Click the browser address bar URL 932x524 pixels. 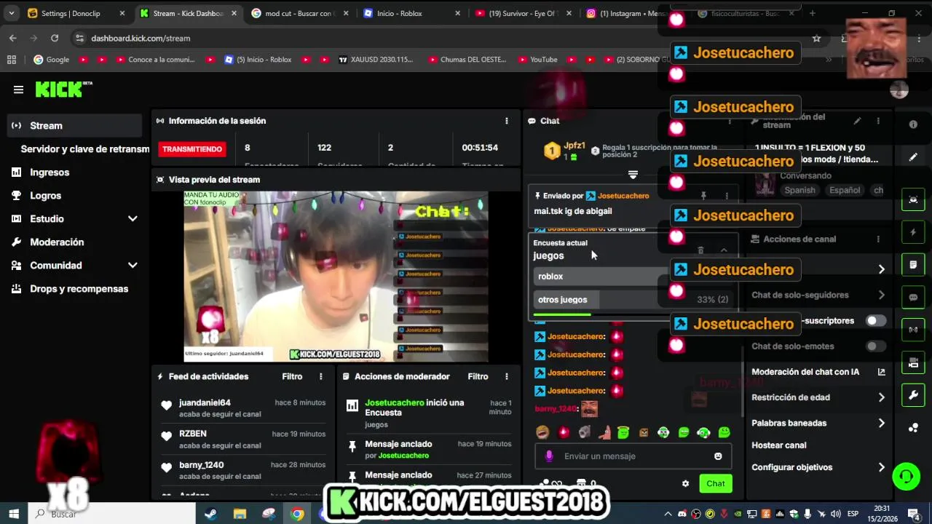[141, 38]
